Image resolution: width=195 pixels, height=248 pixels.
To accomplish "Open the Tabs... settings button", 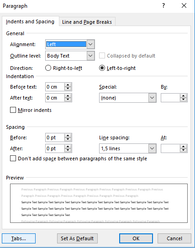I will pyautogui.click(x=19, y=238).
